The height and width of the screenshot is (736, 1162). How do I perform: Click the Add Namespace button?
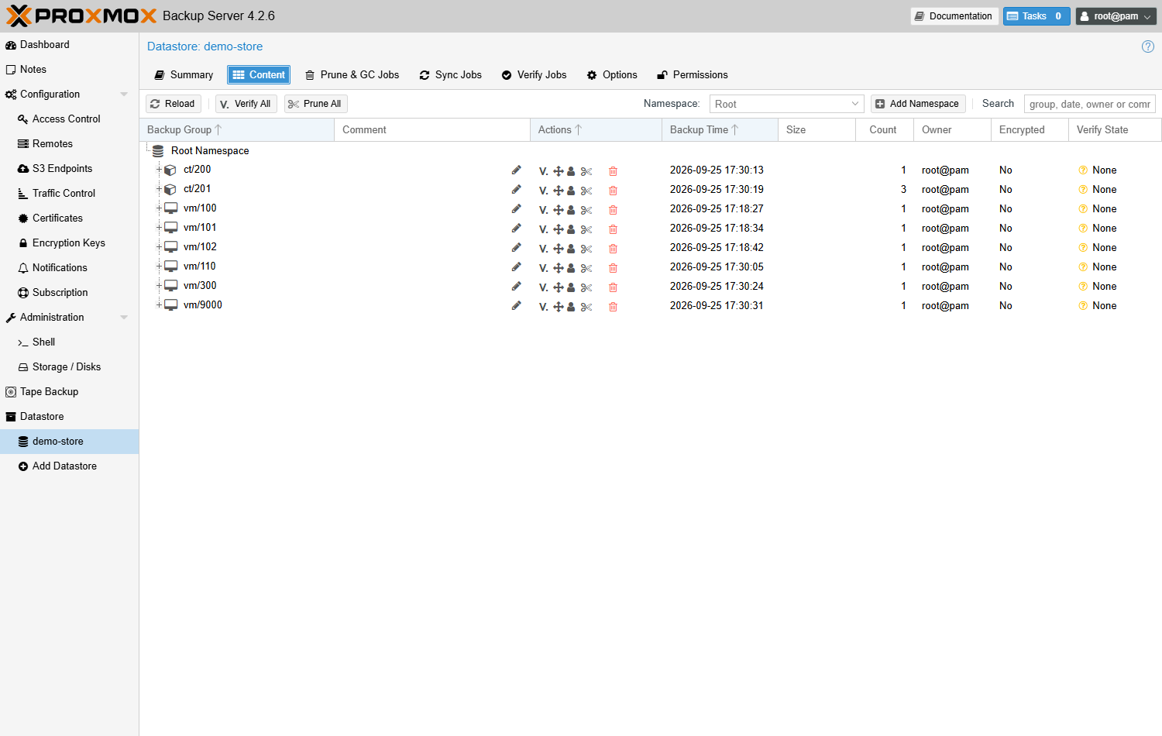pyautogui.click(x=918, y=104)
